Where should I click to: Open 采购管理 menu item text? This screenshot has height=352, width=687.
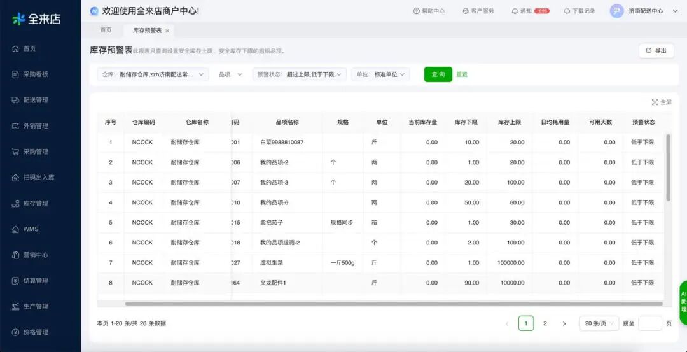pos(36,151)
